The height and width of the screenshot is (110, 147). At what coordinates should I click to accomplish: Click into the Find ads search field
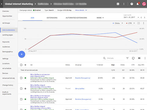[x=116, y=58]
